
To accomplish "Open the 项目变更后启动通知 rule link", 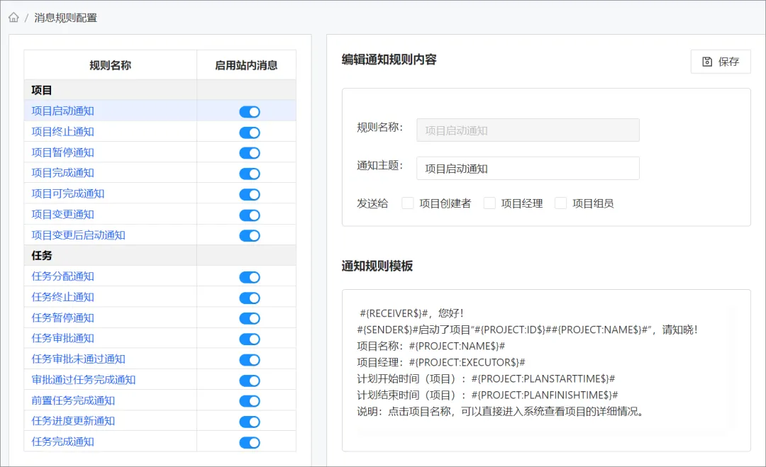I will (x=79, y=235).
